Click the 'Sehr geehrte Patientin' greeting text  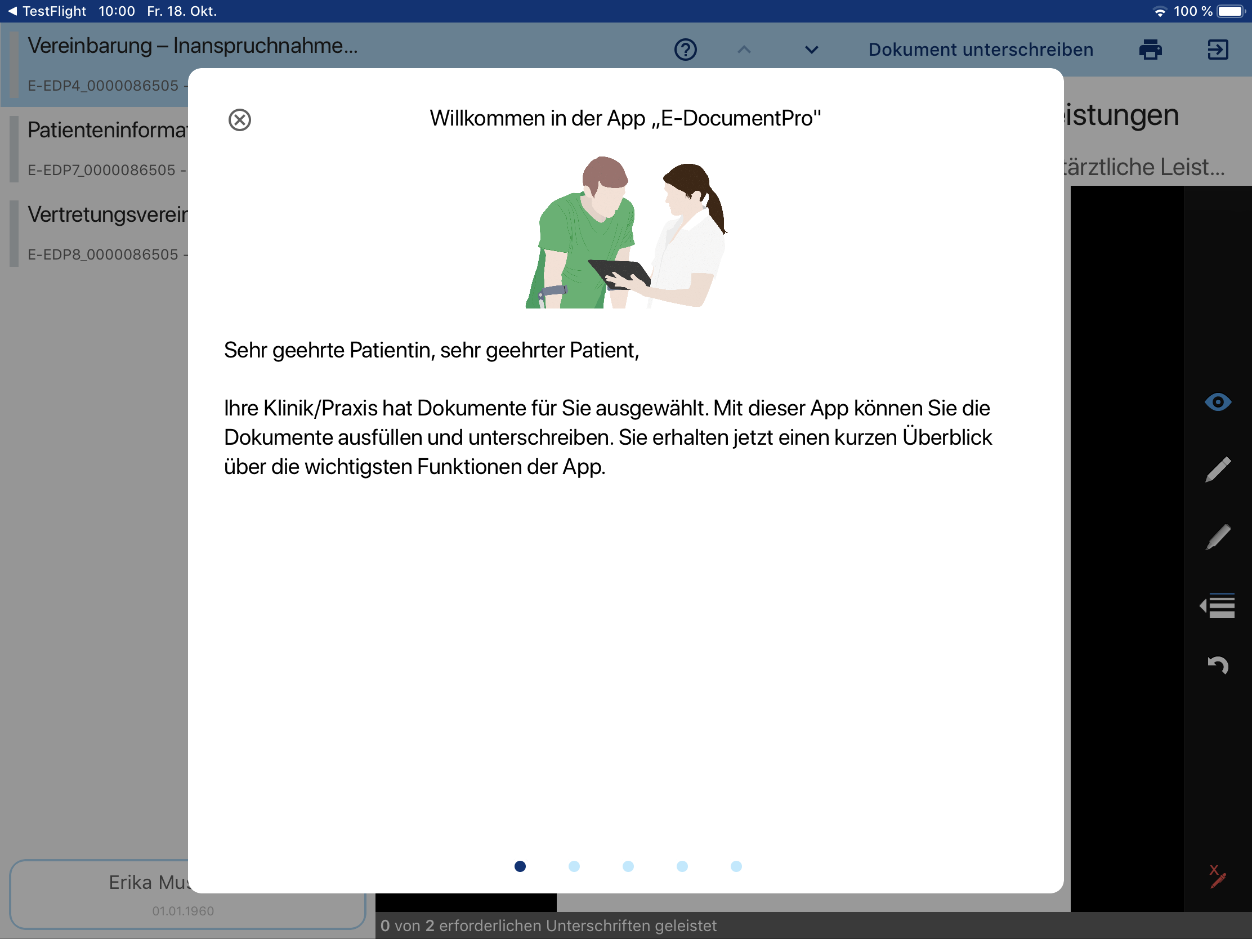(431, 350)
